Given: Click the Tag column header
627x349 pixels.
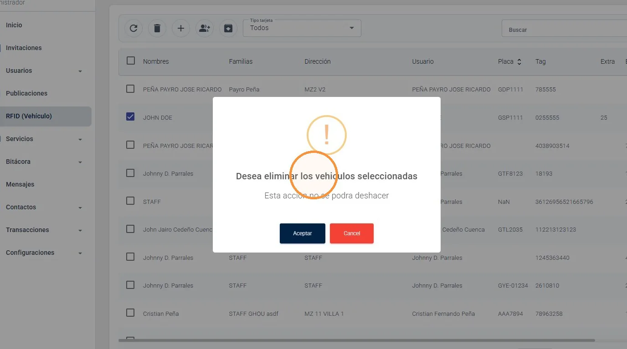Looking at the screenshot, I should 540,61.
